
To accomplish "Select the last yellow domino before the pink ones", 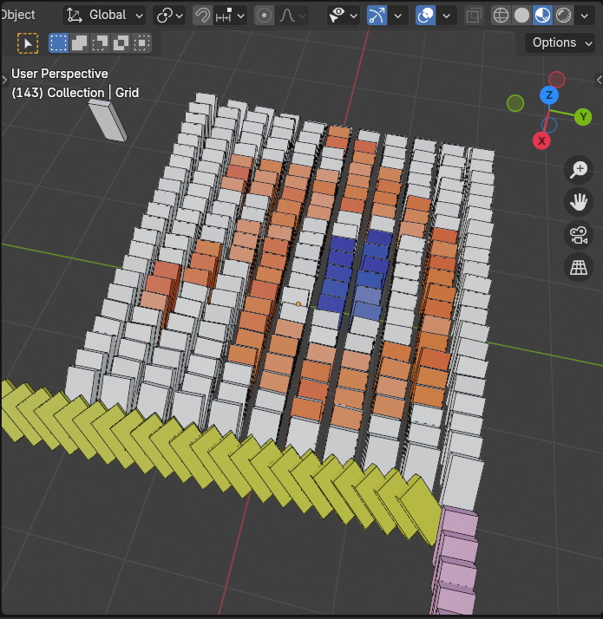I will [423, 509].
